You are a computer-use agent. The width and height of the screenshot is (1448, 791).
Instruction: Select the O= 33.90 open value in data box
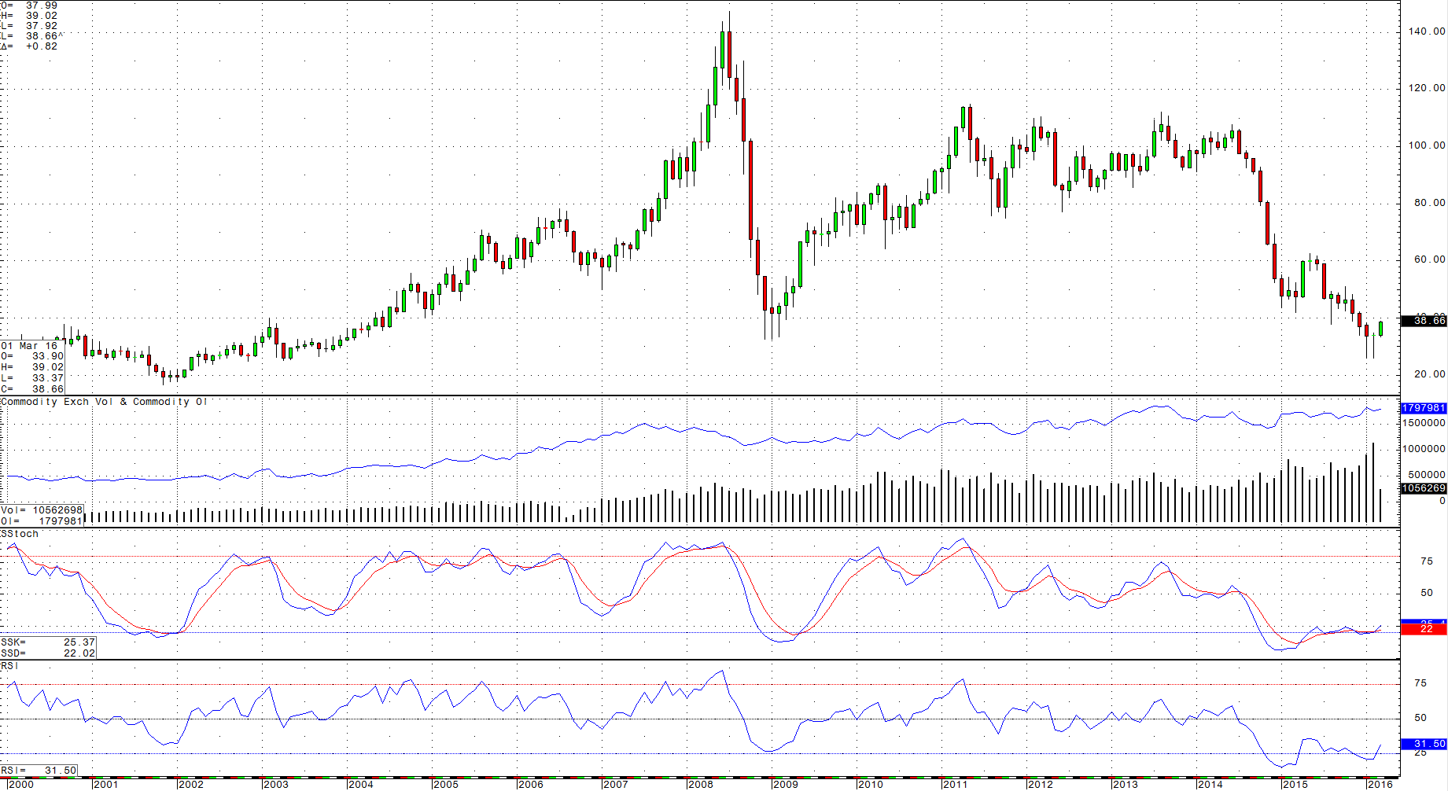pyautogui.click(x=32, y=356)
